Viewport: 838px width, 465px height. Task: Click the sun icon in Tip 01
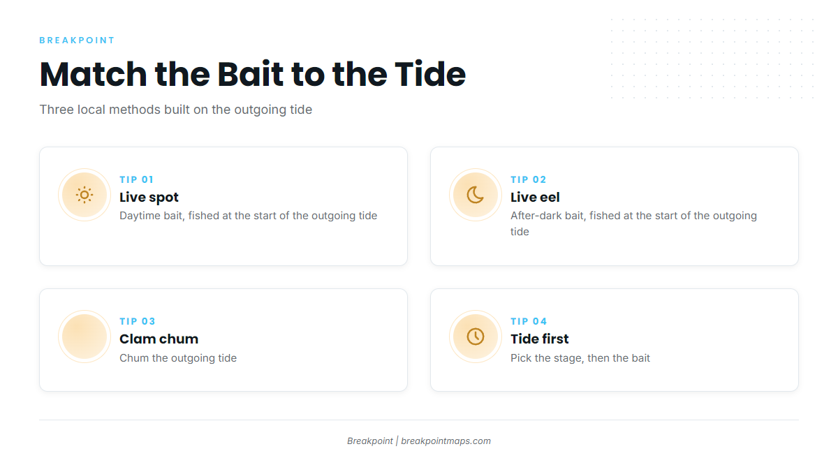(84, 195)
